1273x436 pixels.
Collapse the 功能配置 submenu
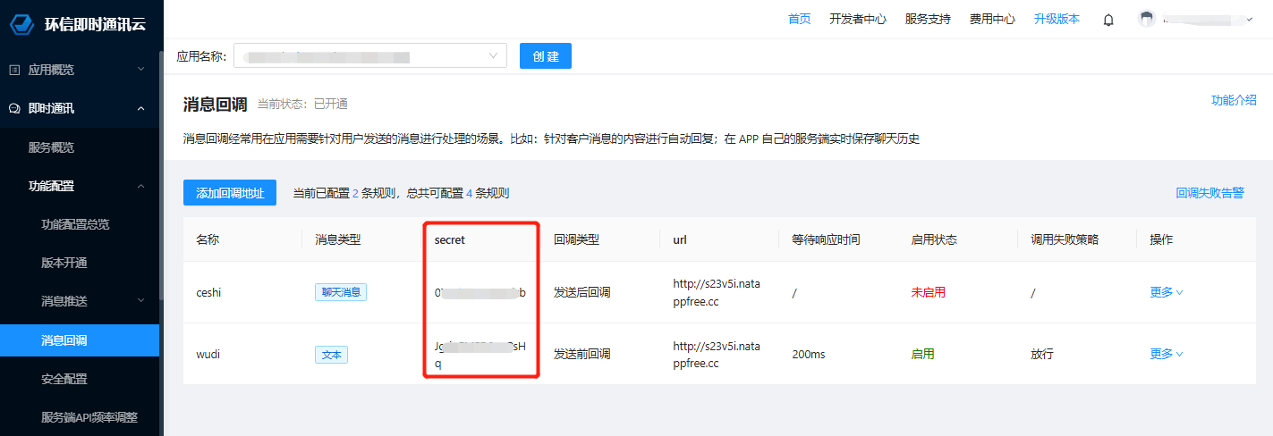pos(140,186)
